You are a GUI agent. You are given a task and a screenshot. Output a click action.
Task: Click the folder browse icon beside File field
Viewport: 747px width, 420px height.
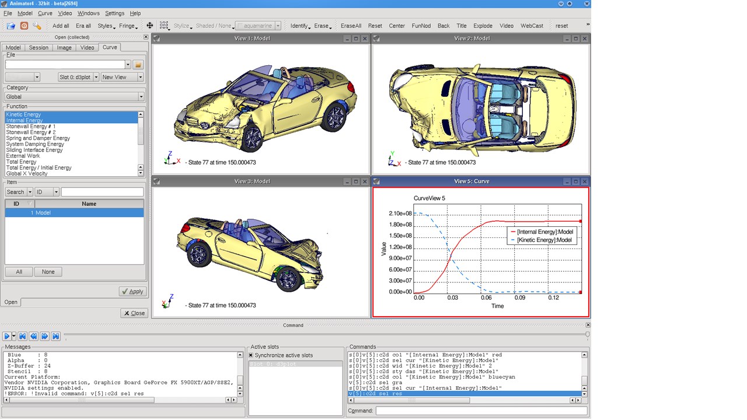point(138,65)
